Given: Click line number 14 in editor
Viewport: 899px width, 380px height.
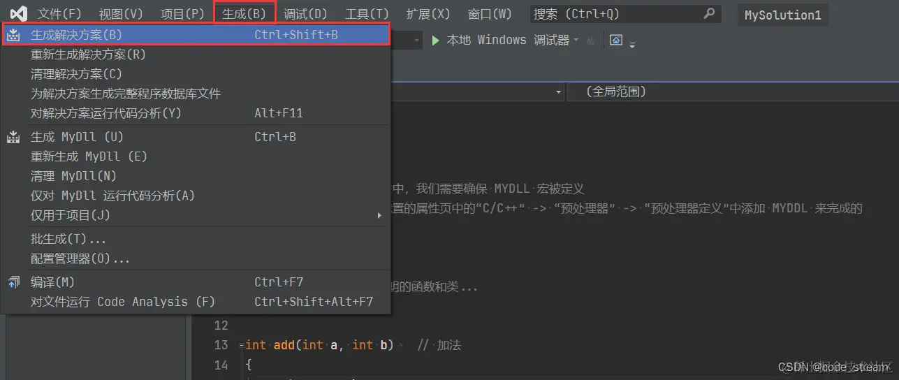Looking at the screenshot, I should point(221,365).
